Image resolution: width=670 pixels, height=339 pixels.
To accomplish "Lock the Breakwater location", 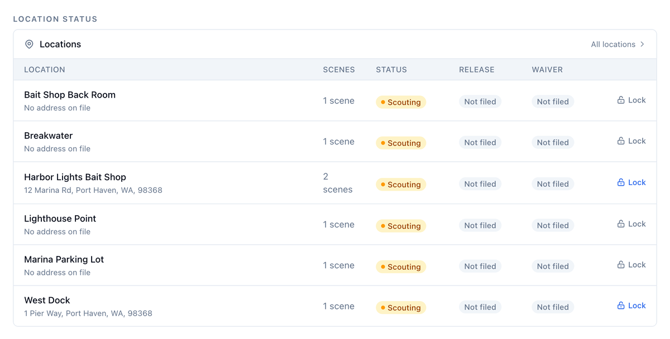I will point(631,141).
